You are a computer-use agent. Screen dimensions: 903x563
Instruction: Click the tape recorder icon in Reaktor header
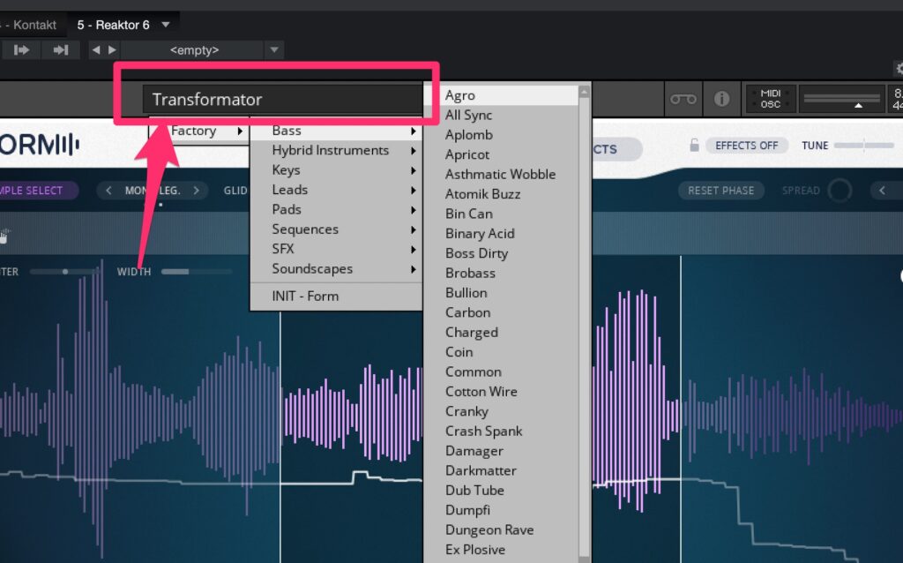coord(683,99)
